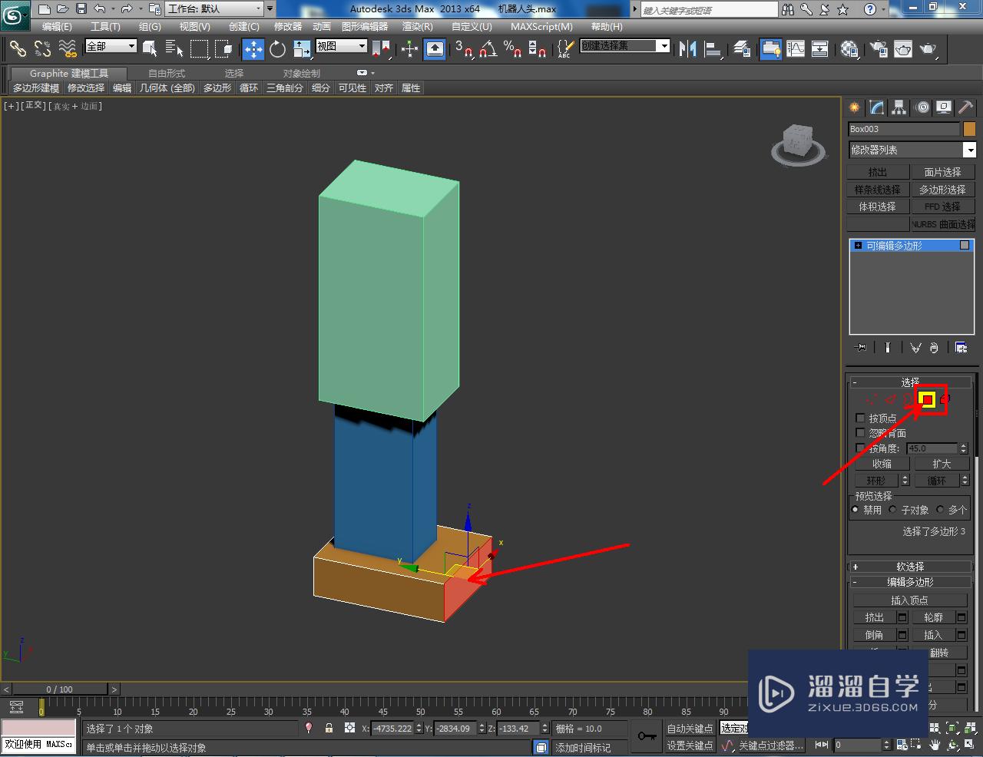983x757 pixels.
Task: Click the Box003 object color swatch
Action: click(x=969, y=129)
